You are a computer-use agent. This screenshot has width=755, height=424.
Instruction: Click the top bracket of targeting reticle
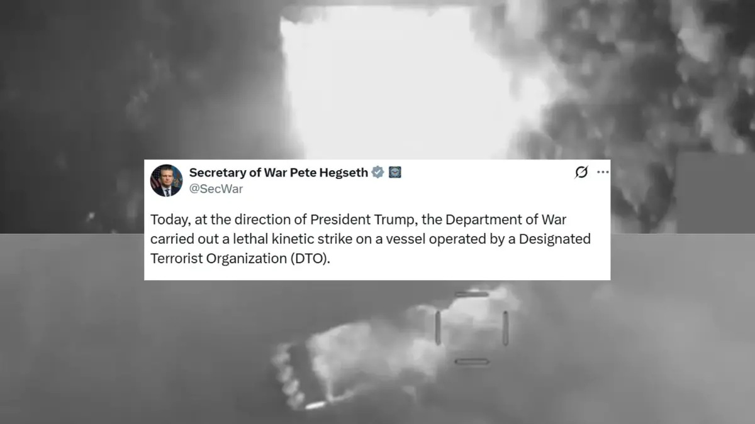tap(472, 294)
